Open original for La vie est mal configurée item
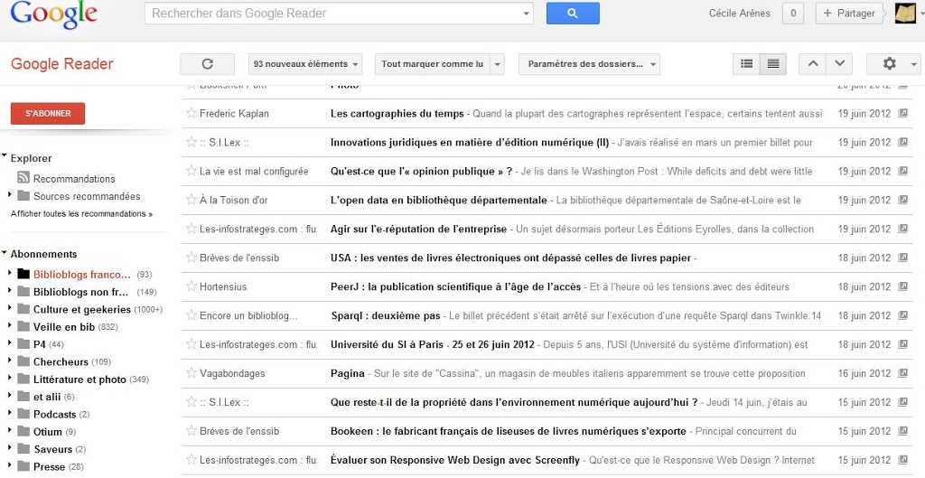Image resolution: width=925 pixels, height=478 pixels. click(902, 171)
